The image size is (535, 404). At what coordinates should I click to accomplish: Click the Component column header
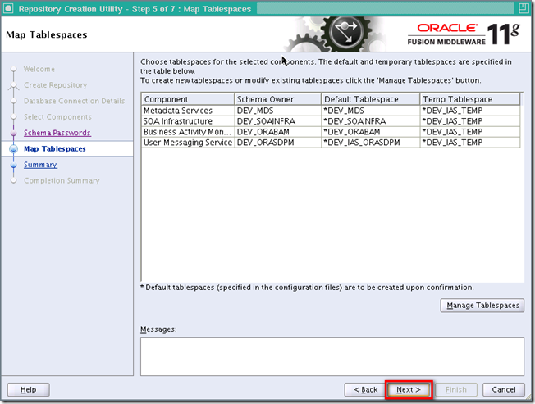point(188,99)
